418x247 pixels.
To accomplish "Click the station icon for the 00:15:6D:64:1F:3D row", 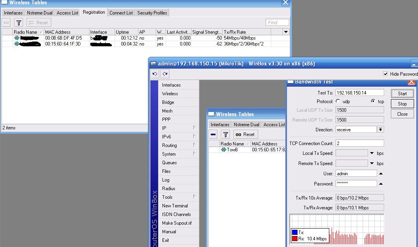I will pyautogui.click(x=17, y=44).
